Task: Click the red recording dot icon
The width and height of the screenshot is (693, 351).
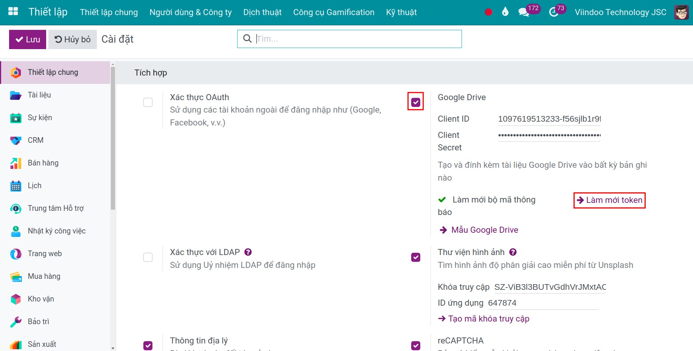Action: click(488, 12)
